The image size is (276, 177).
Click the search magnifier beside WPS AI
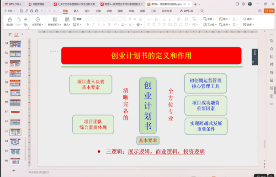[202, 11]
